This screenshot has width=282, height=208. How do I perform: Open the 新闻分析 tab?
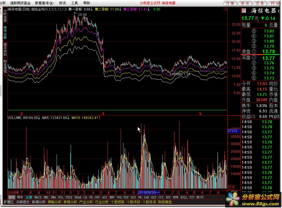click(x=39, y=202)
